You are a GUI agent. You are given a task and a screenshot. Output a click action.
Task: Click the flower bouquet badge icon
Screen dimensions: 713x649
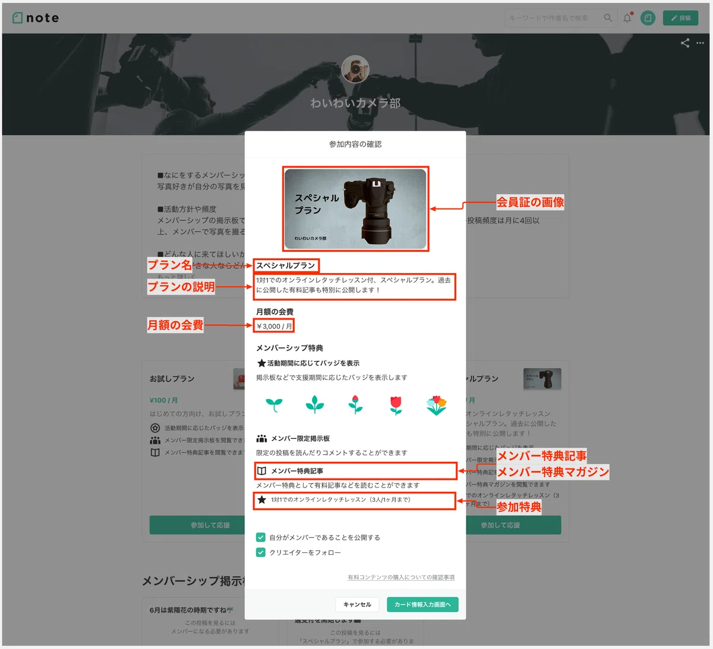click(436, 405)
